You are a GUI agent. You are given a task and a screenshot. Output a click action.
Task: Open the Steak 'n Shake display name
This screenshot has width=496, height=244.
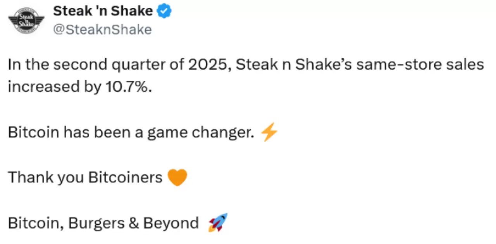(x=103, y=12)
